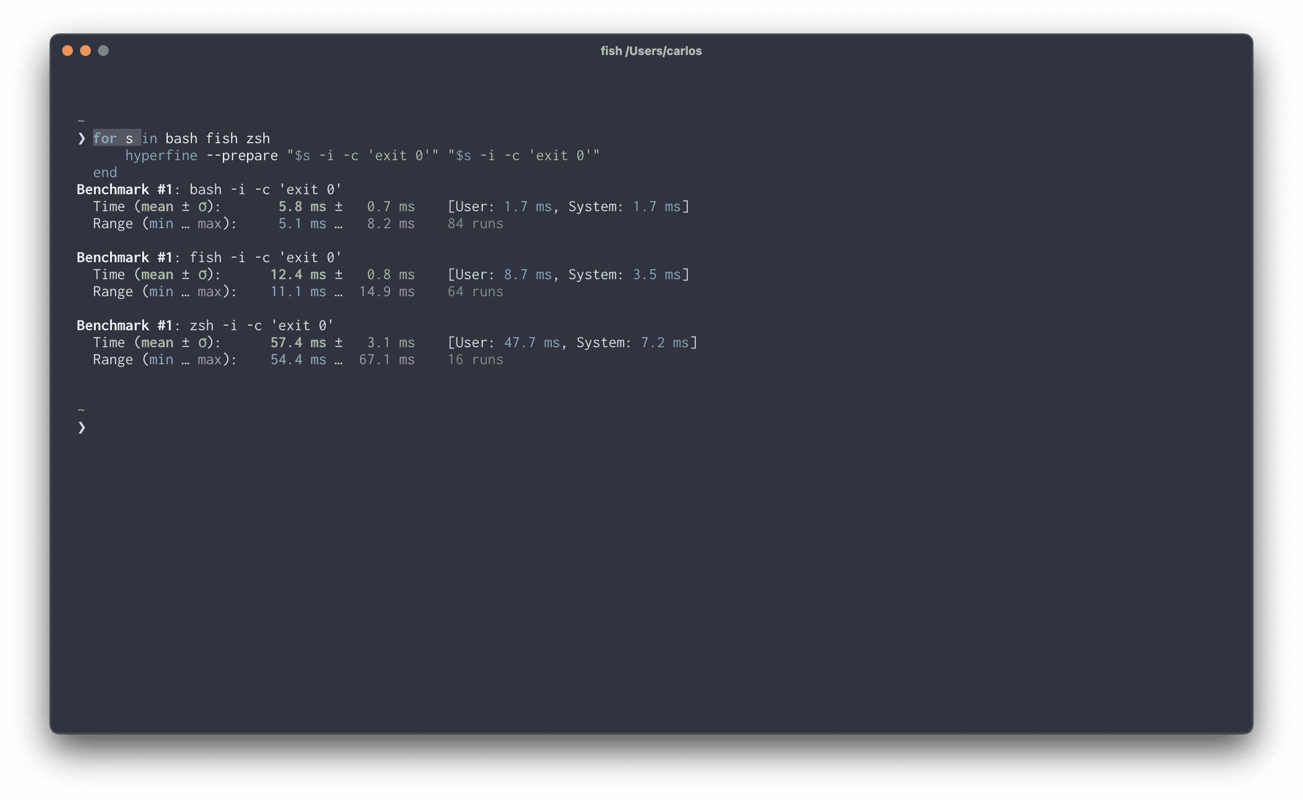
Task: Select the 'end' keyword line
Action: tap(105, 172)
